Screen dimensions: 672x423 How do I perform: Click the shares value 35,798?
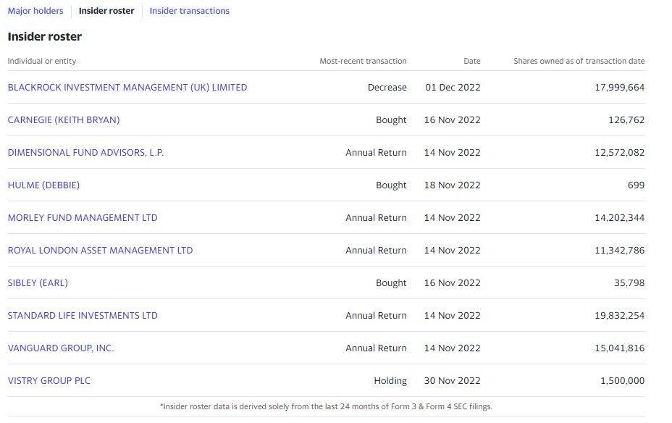point(629,283)
